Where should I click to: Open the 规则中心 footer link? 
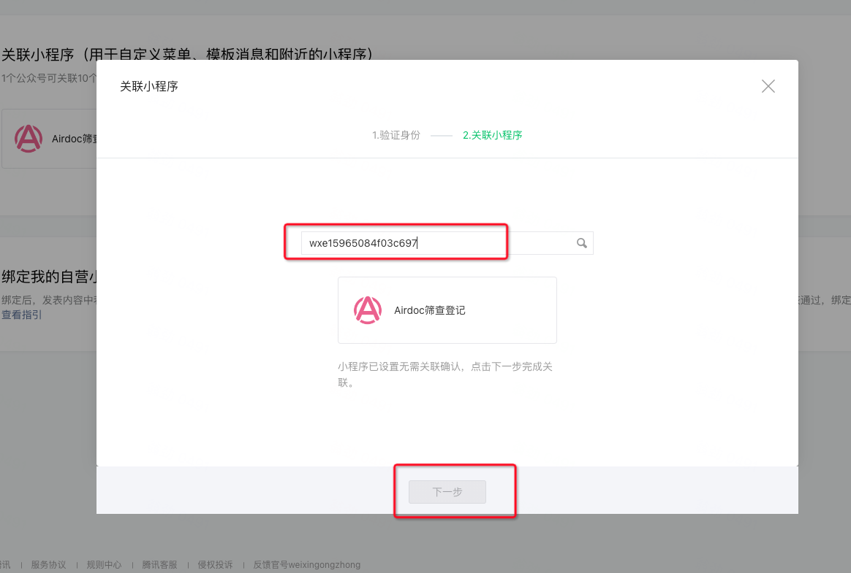(104, 565)
